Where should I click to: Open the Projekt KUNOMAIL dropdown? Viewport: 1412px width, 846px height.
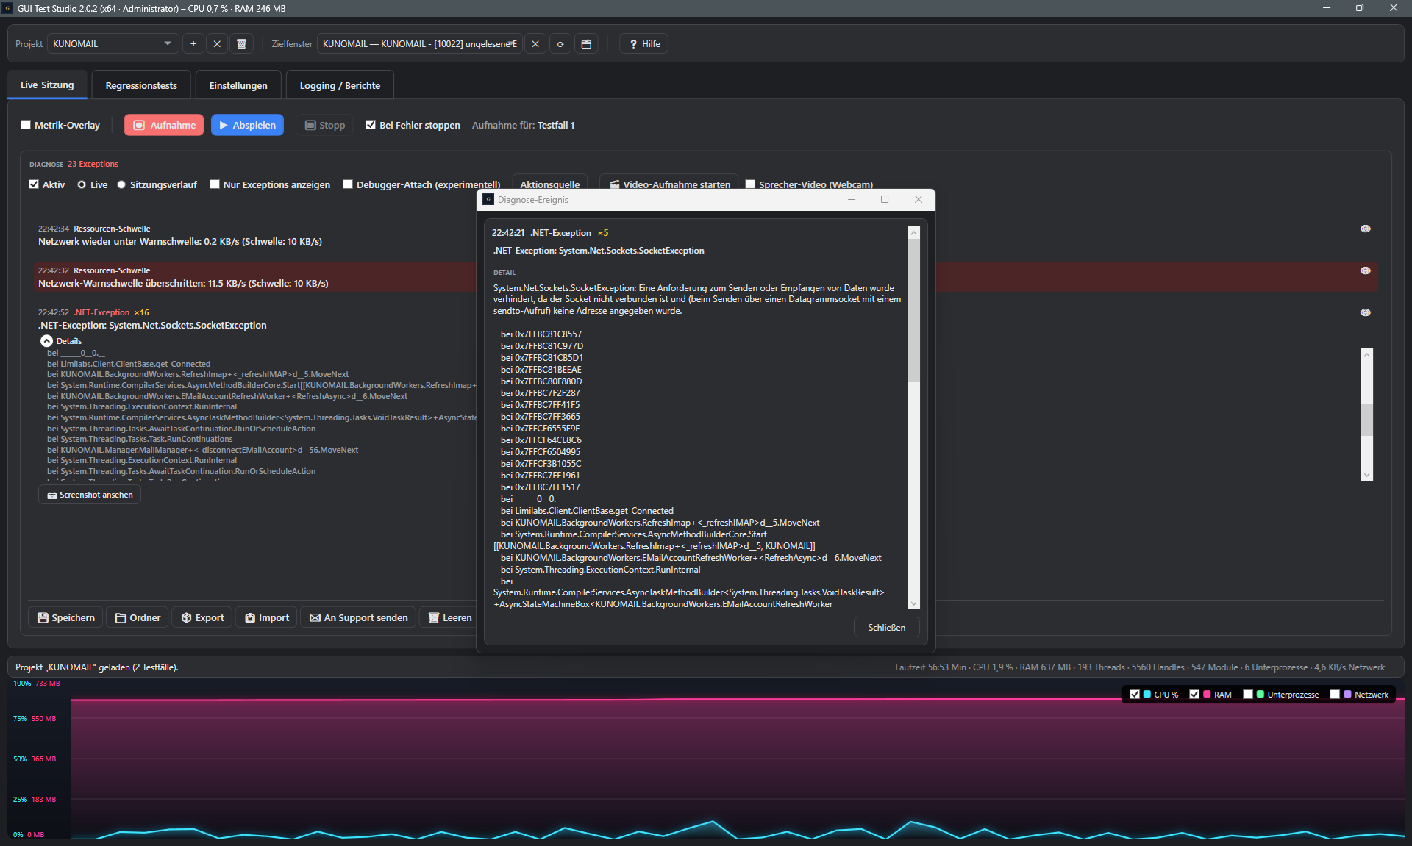[113, 44]
